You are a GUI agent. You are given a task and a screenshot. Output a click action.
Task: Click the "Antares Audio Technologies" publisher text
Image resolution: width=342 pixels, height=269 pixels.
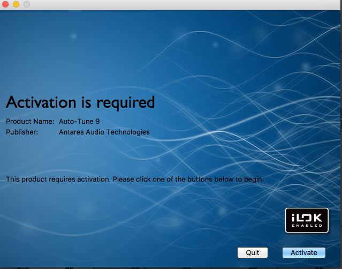point(104,132)
